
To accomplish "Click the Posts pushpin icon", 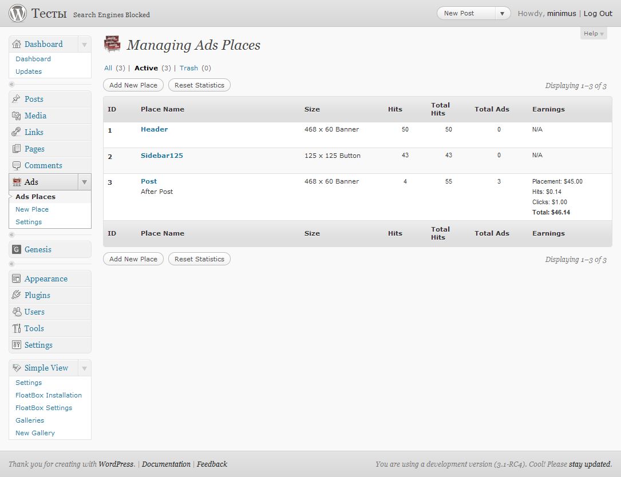I will pos(17,99).
